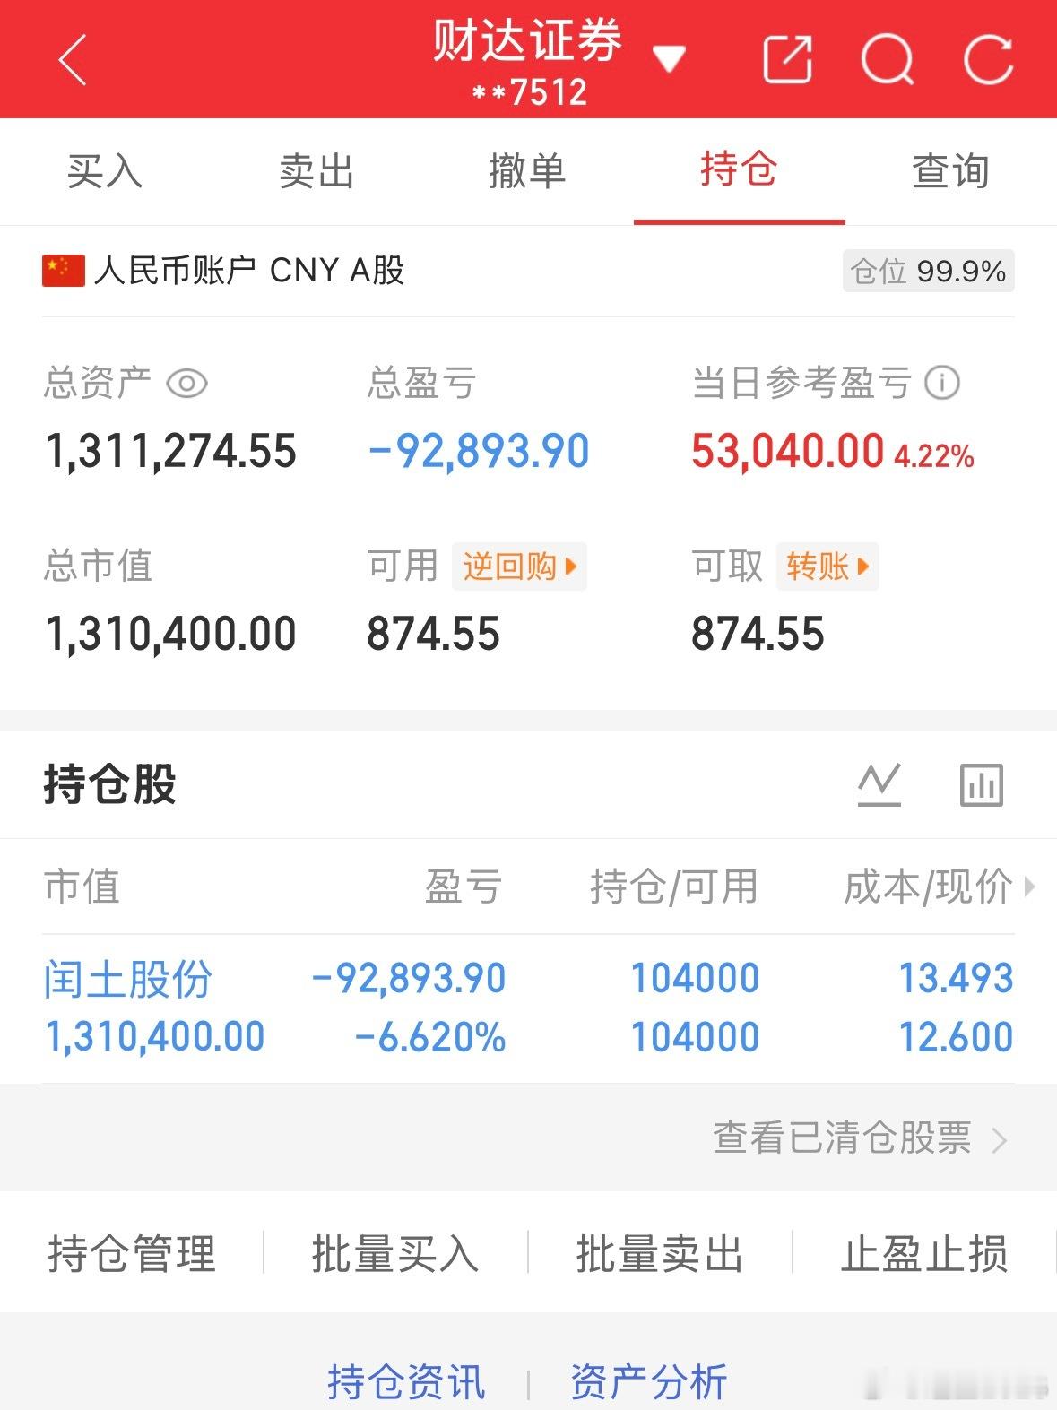Tap the 人民币账户 CNY A股 label

pyautogui.click(x=249, y=271)
